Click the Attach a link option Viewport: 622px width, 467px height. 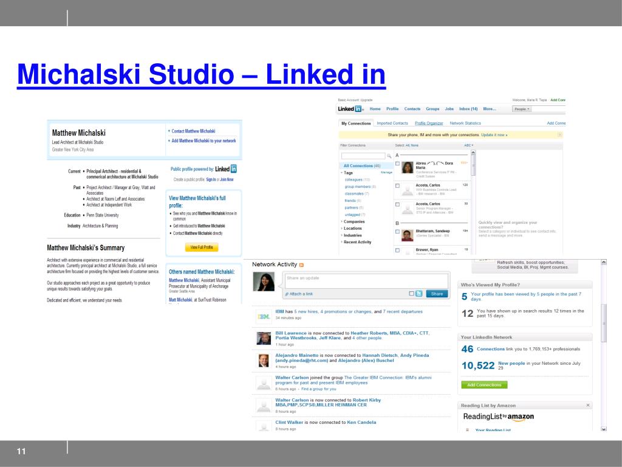click(299, 294)
